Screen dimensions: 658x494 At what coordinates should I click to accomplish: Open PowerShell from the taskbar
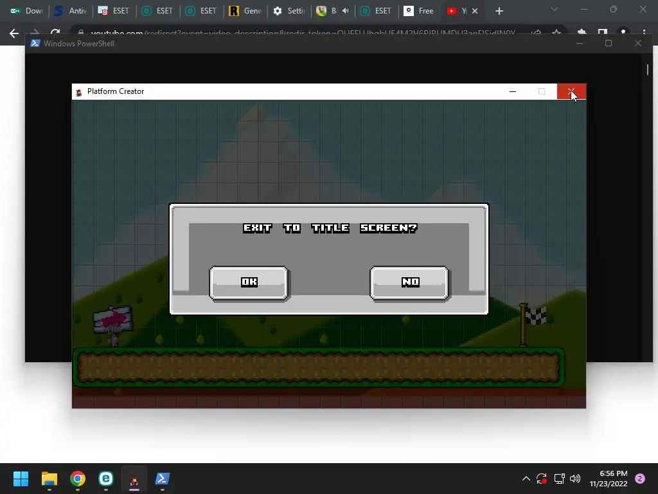click(x=163, y=479)
